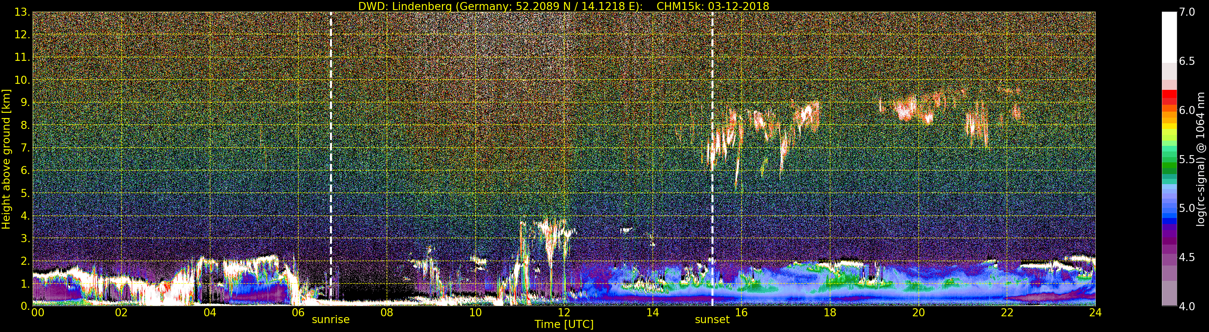Select the '0.' height axis tick label
Viewport: 1209px width, 332px height.
click(25, 306)
